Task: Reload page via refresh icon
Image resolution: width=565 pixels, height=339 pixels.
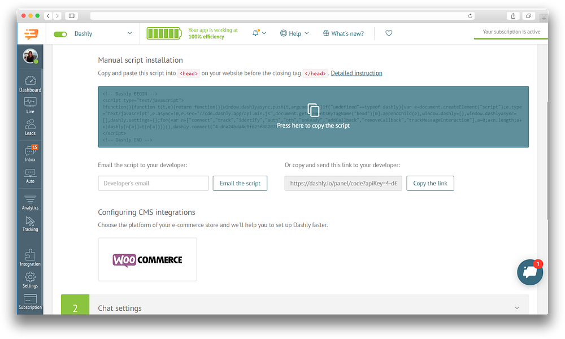Action: [x=470, y=16]
